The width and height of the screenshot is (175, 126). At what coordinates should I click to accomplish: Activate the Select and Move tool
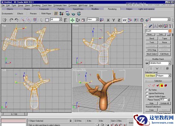(x=72, y=20)
